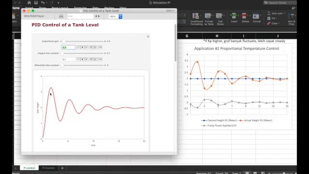Click the minus step button for proportional gain
The height and width of the screenshot is (174, 309).
coord(78,47)
